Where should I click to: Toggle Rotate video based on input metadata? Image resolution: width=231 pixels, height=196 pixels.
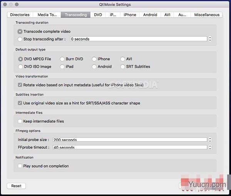(20, 85)
